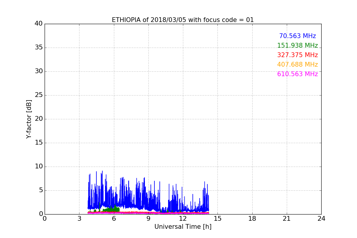Click the plot title ETHIOPIA of 2018/03/05
This screenshot has width=357, height=238.
click(183, 20)
